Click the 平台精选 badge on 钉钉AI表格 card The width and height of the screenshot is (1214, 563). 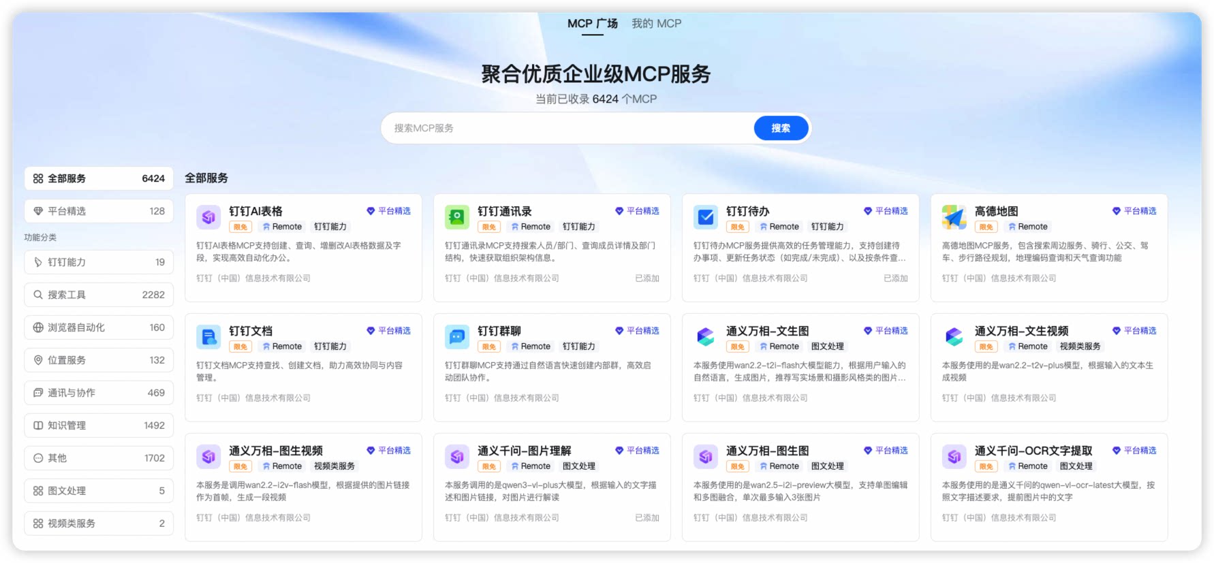click(389, 211)
